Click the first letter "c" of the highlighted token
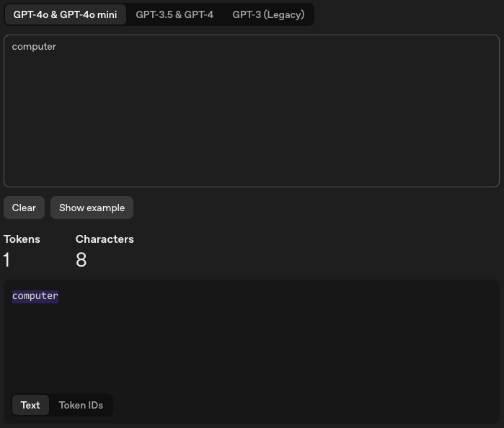Screen dimensions: 504x428 coord(15,296)
